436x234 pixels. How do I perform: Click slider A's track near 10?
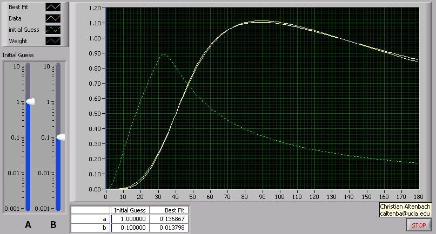pyautogui.click(x=28, y=67)
